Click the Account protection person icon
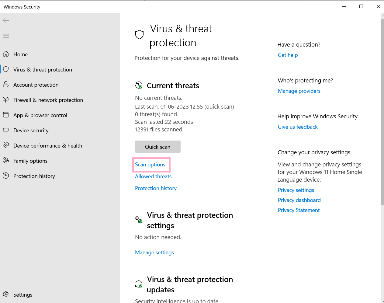 click(x=6, y=85)
